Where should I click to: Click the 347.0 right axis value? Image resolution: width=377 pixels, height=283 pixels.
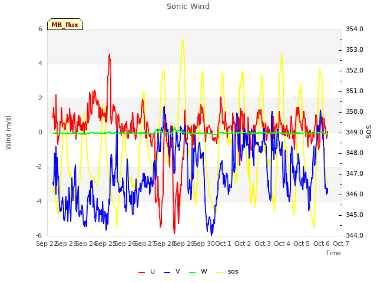click(x=355, y=174)
